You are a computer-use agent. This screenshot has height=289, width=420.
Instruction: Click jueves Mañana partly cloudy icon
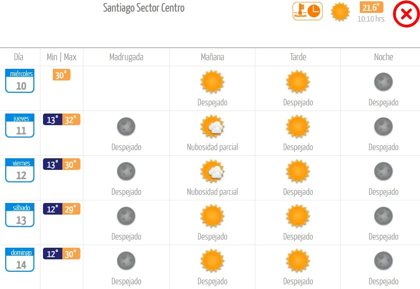click(x=212, y=126)
